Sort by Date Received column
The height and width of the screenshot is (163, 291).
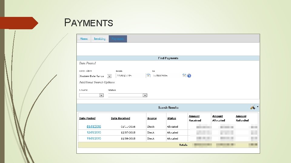[x=120, y=118]
